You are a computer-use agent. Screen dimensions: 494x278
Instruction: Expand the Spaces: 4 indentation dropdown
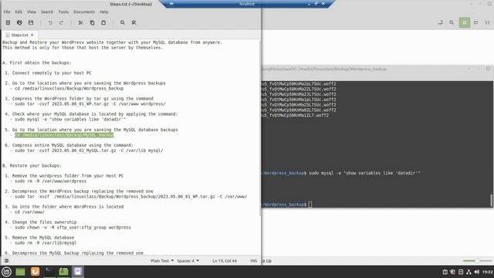pyautogui.click(x=188, y=261)
